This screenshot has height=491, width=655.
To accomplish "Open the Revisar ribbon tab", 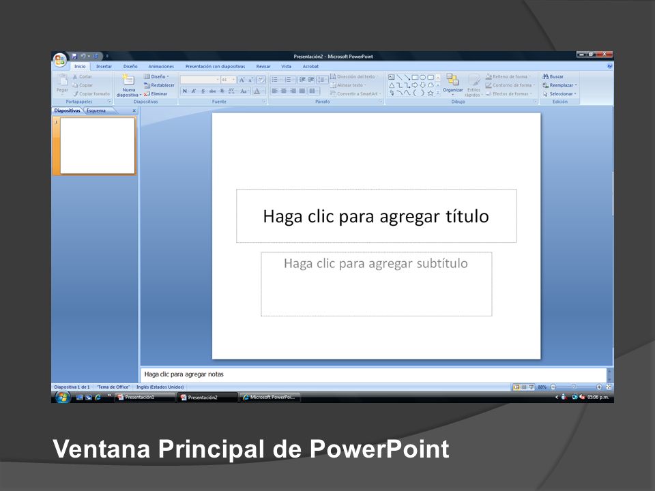I will tap(263, 66).
